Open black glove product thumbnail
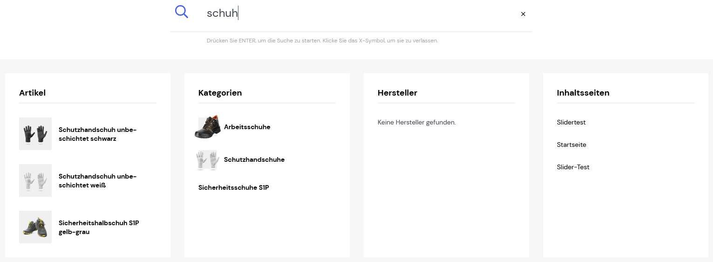This screenshot has height=262, width=713. [35, 134]
